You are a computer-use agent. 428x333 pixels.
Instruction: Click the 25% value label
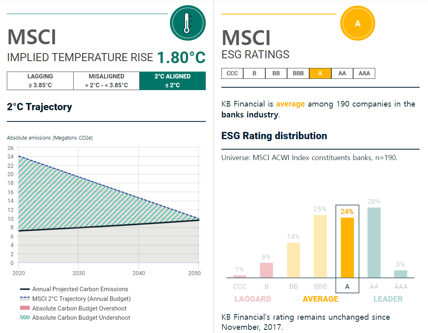click(x=320, y=209)
